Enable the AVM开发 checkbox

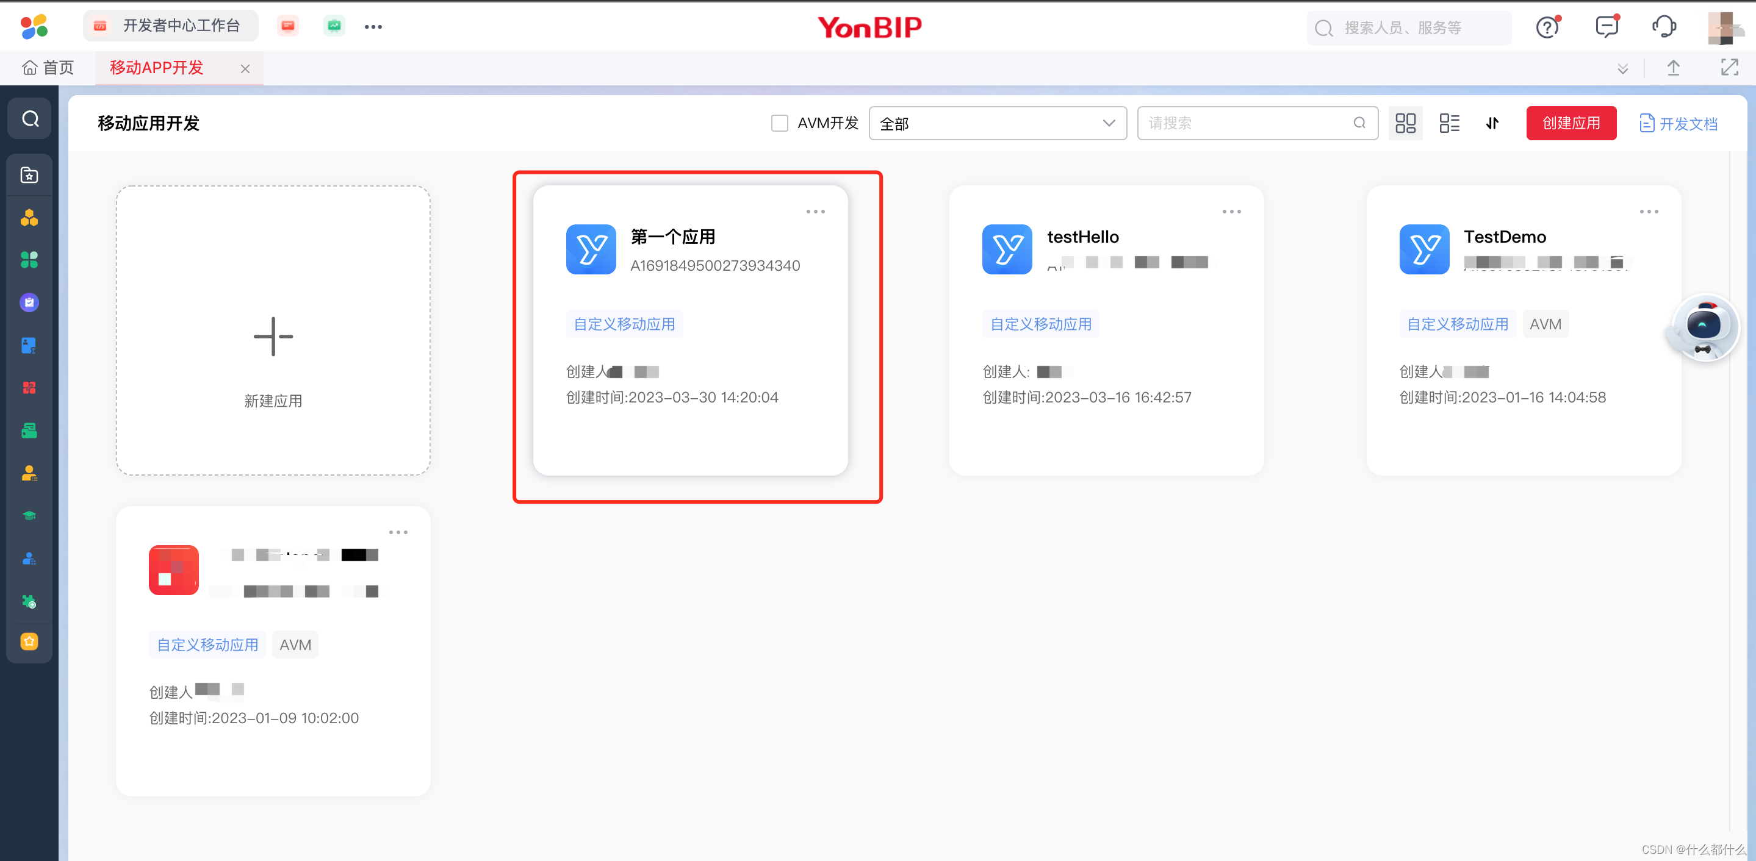coord(779,123)
